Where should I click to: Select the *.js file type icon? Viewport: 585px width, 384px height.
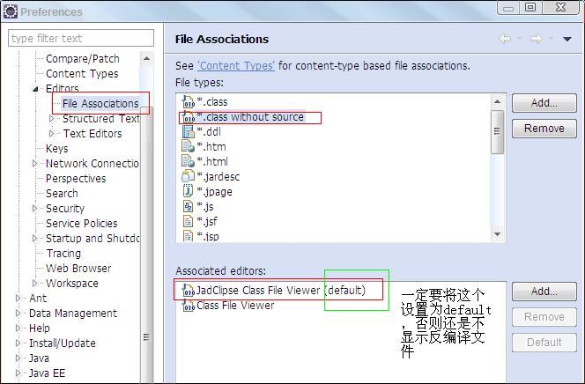point(189,206)
